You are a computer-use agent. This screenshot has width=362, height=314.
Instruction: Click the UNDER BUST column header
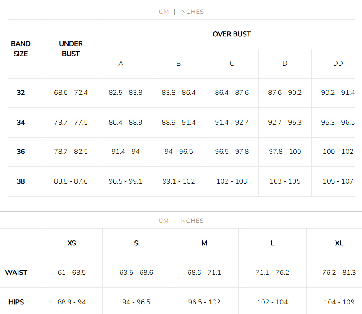click(71, 49)
